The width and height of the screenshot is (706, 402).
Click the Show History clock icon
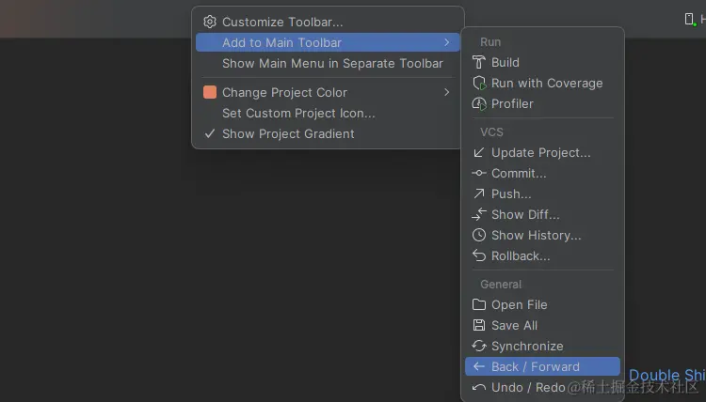point(479,235)
